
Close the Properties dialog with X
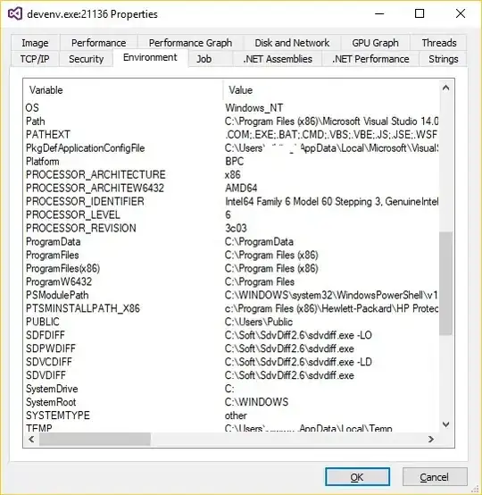point(461,13)
